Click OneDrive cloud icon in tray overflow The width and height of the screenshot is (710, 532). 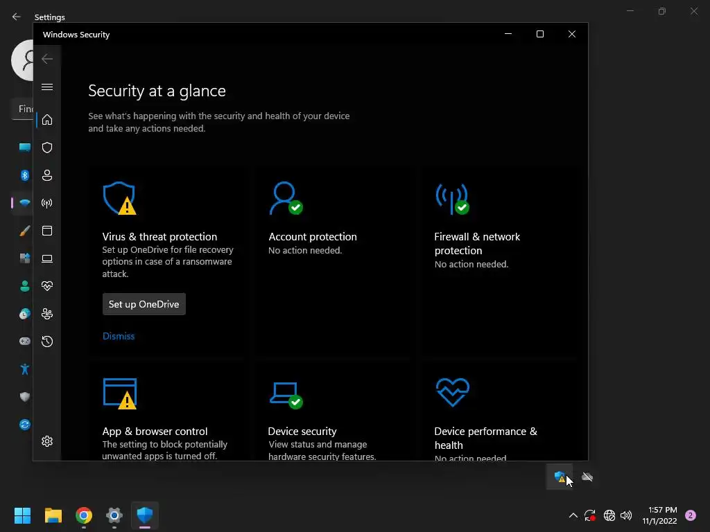click(x=587, y=477)
